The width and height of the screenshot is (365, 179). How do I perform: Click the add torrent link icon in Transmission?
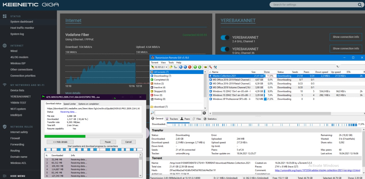175,67
